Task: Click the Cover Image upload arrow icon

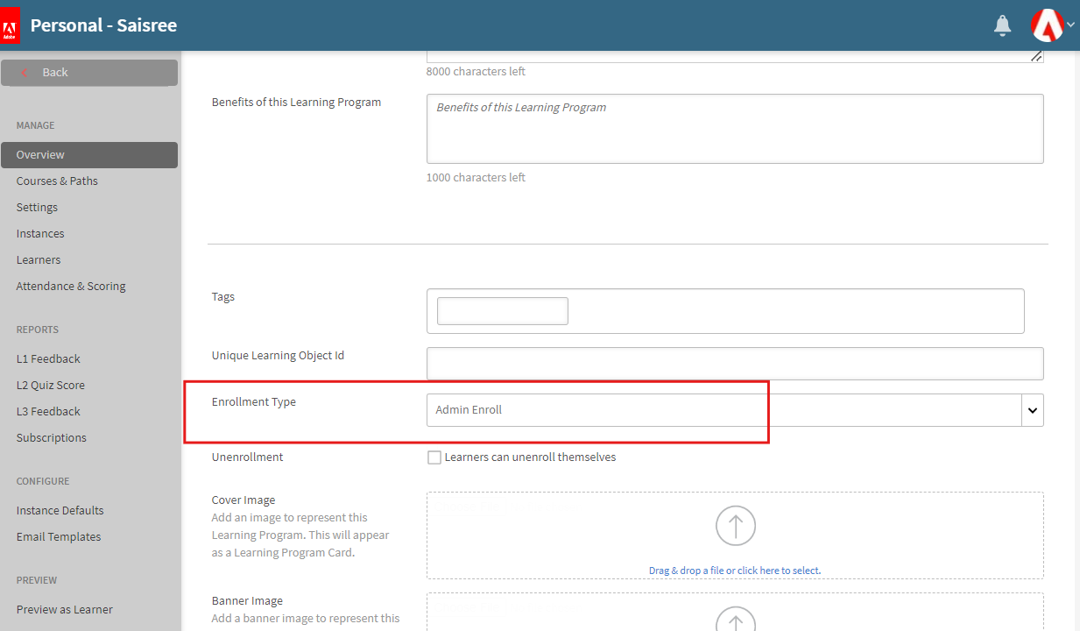Action: click(735, 526)
